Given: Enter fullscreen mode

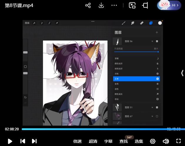Looking at the screenshot, I should (x=178, y=141).
